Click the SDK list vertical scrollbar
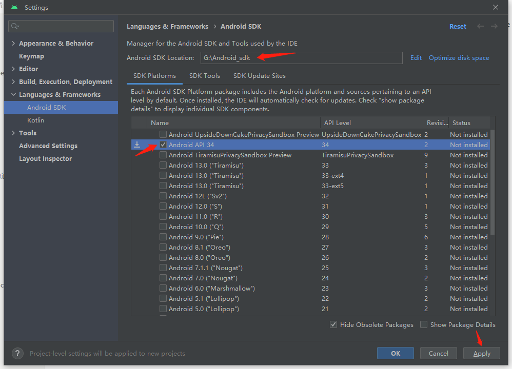The width and height of the screenshot is (512, 369). pyautogui.click(x=493, y=182)
